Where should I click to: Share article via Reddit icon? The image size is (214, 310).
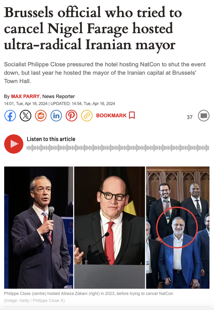(41, 116)
